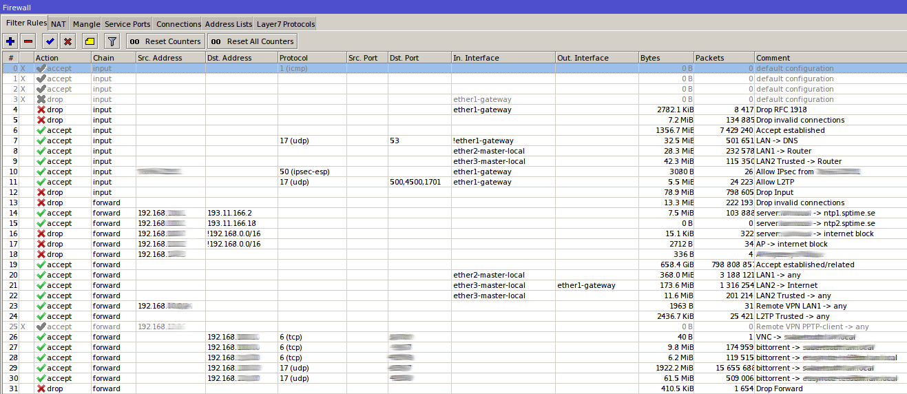The width and height of the screenshot is (907, 394).
Task: Select comment 'Drop RFC 1918'
Action: (x=781, y=110)
